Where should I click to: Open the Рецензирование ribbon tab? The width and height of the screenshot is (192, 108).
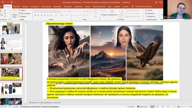(99, 7)
